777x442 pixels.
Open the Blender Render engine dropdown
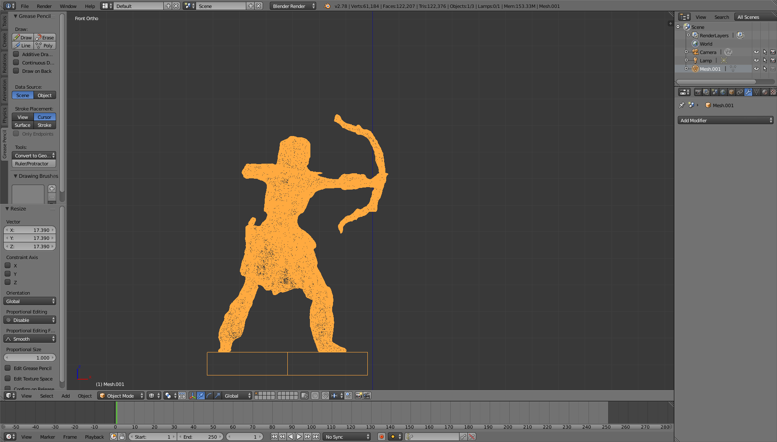[x=293, y=6]
